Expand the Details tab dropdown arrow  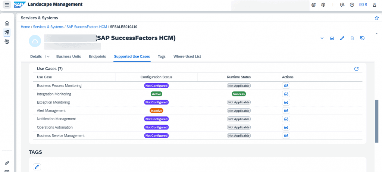click(x=48, y=56)
